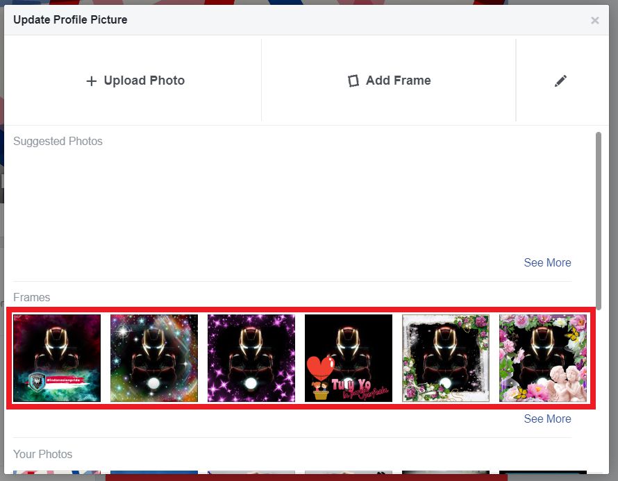Click the pencil edit icon
The image size is (618, 481).
tap(560, 81)
